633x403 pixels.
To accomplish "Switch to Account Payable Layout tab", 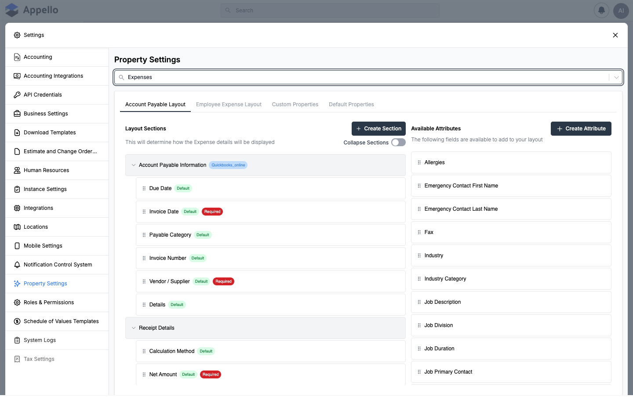I will (155, 104).
